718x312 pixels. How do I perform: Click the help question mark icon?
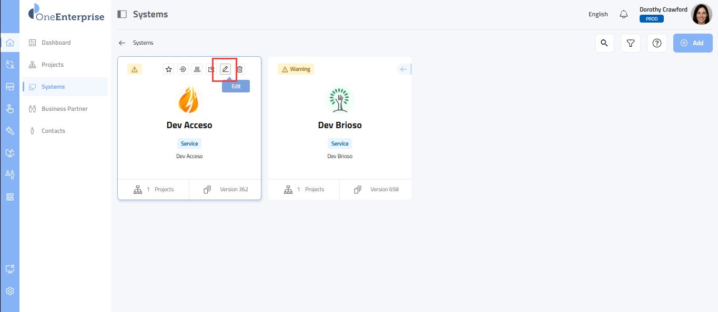(x=656, y=43)
